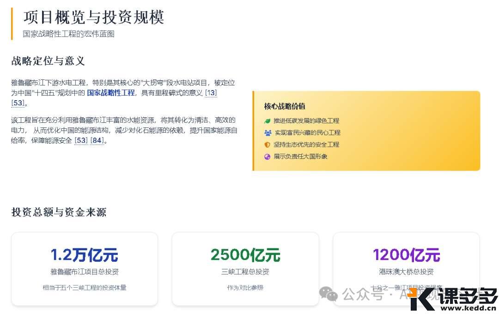Image resolution: width=499 pixels, height=314 pixels.
Task: Open citation link [53] below [13]
Action: (18, 103)
